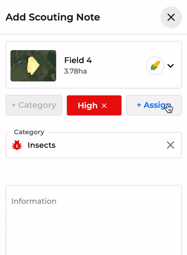The height and width of the screenshot is (255, 187).
Task: Open the + Assign button
Action: click(154, 105)
